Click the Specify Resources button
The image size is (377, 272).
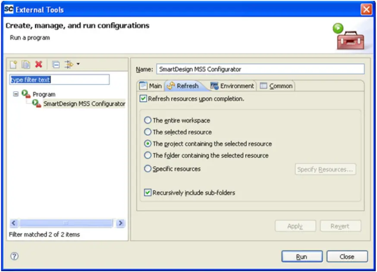coord(325,169)
